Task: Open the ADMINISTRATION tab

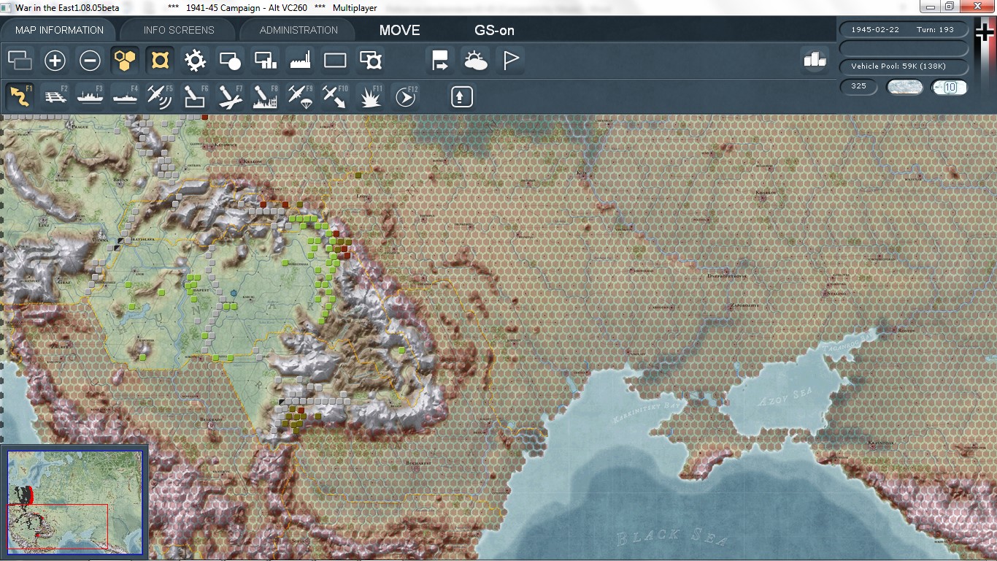Action: click(299, 30)
